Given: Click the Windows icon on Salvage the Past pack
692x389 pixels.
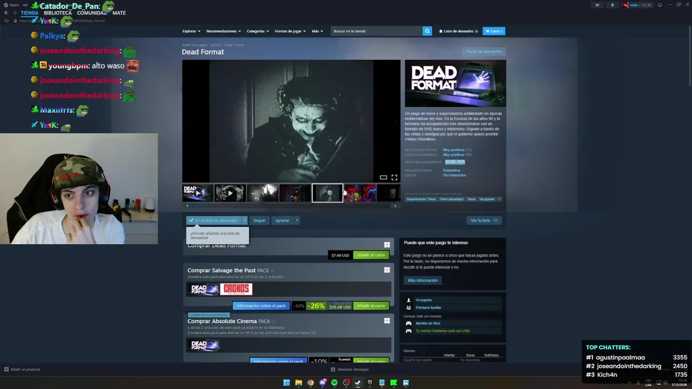Looking at the screenshot, I should pos(387,270).
